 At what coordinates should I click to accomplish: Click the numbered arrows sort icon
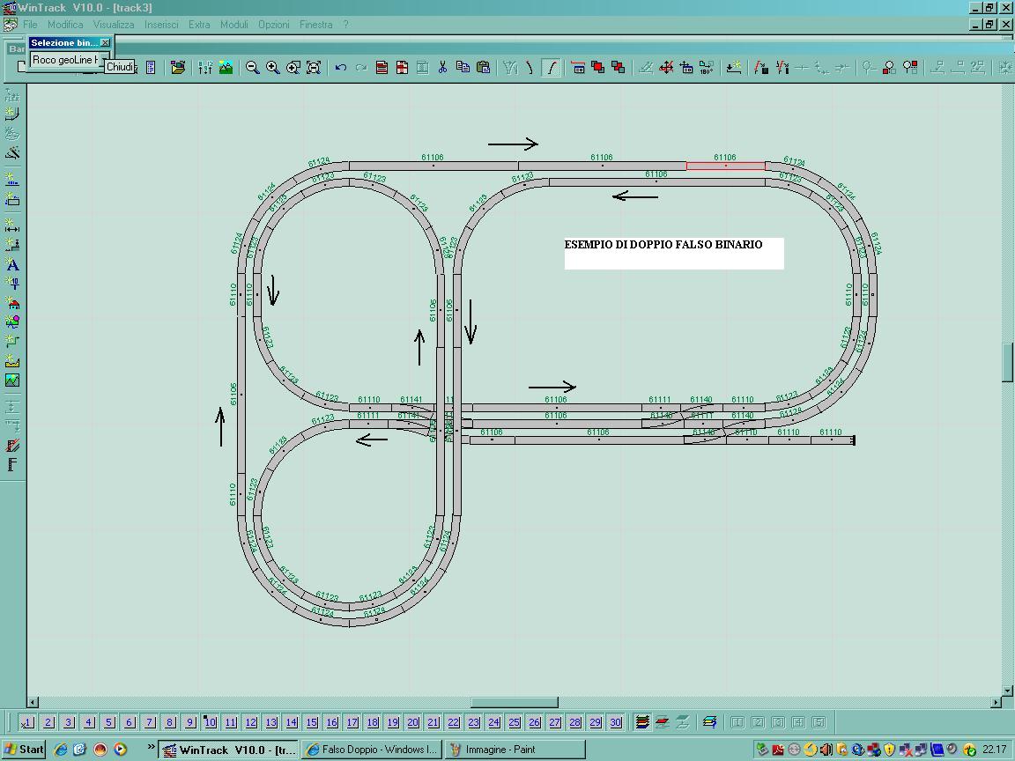pyautogui.click(x=205, y=67)
